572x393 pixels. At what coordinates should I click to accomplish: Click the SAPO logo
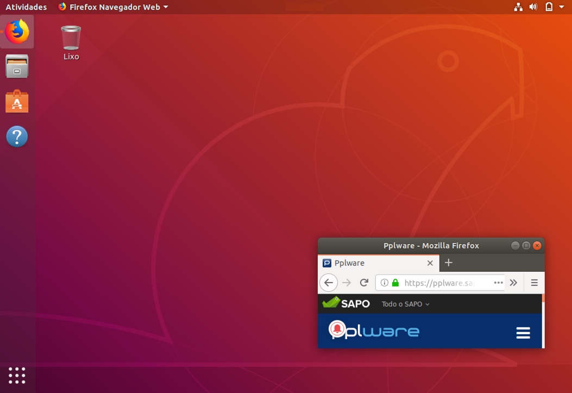346,303
